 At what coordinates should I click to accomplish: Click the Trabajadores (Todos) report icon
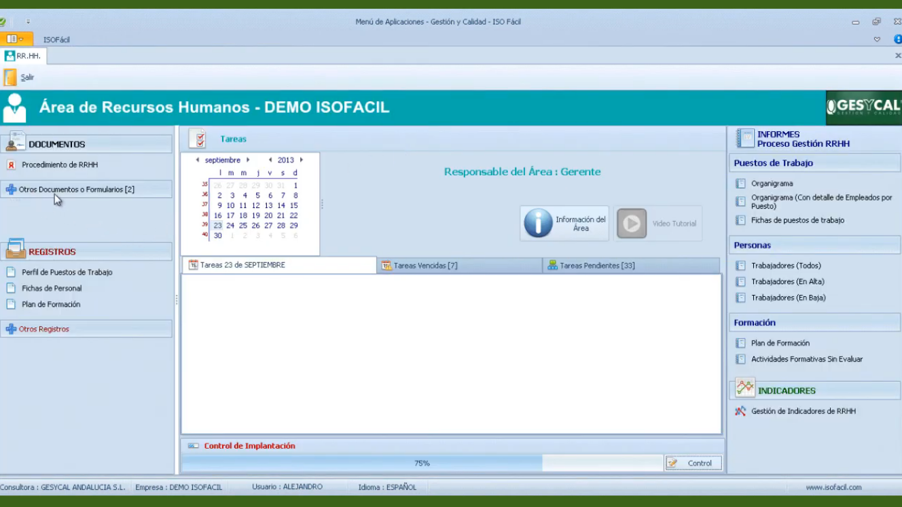740,266
